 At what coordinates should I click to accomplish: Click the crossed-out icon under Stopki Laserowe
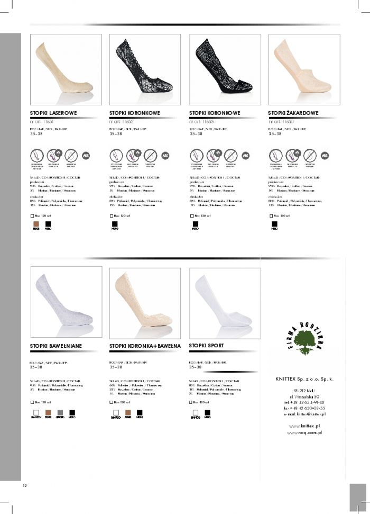[x=71, y=156]
